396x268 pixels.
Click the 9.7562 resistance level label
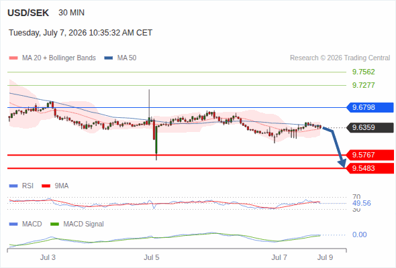coord(363,72)
